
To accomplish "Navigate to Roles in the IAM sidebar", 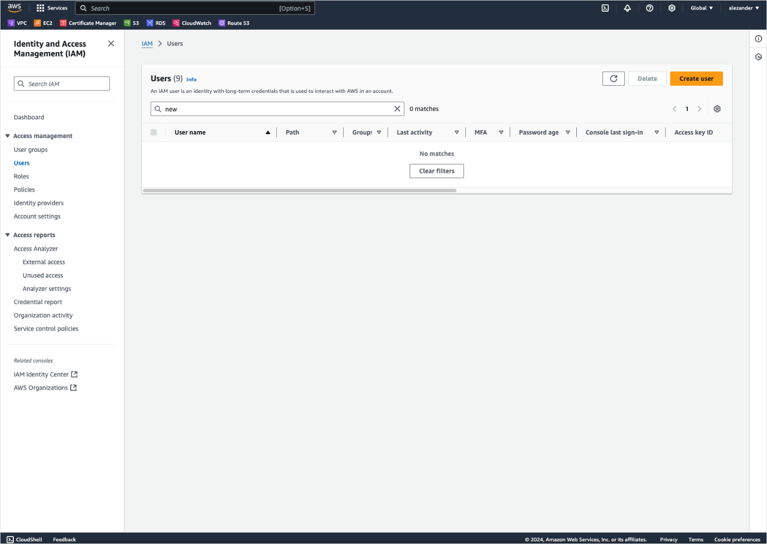I will coord(21,176).
